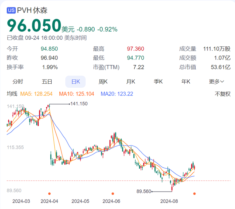This screenshot has height=209, width=235.
Task: Click the MA5: 128.254 indicator label
Action: tap(36, 94)
